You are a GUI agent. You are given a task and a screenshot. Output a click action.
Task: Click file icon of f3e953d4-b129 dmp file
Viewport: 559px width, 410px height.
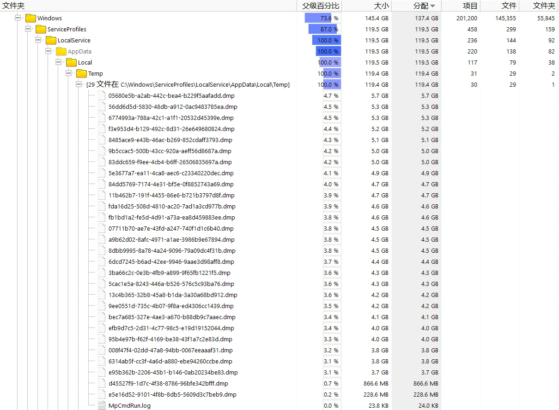point(102,129)
